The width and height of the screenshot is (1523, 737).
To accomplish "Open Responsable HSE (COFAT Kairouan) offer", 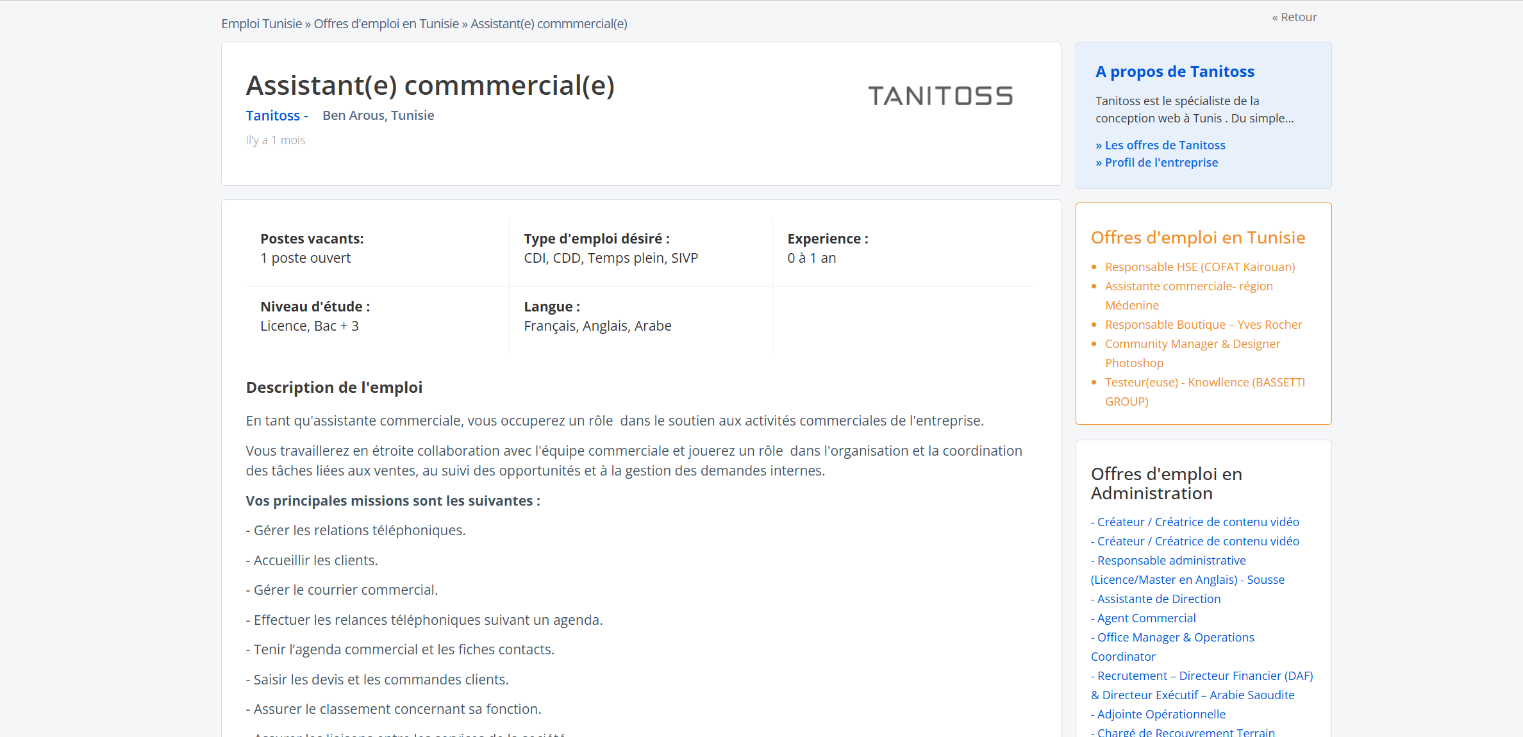I will (1200, 267).
